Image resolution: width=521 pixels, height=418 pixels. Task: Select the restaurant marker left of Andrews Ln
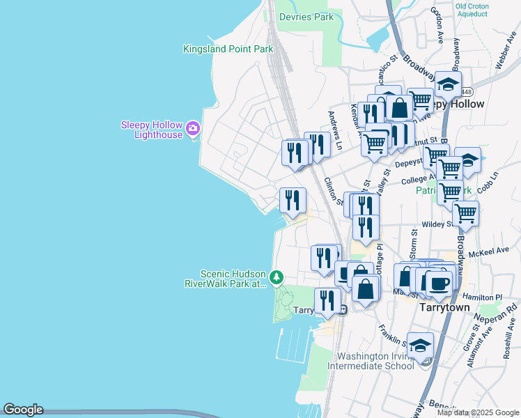[x=318, y=145]
